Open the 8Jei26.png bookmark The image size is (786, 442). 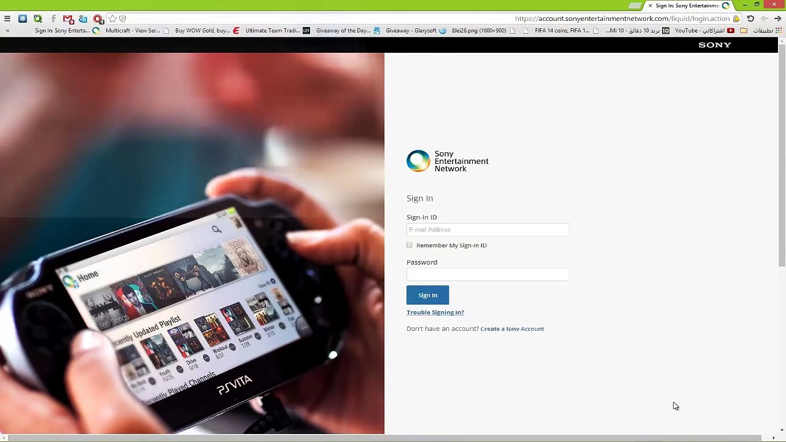click(484, 31)
